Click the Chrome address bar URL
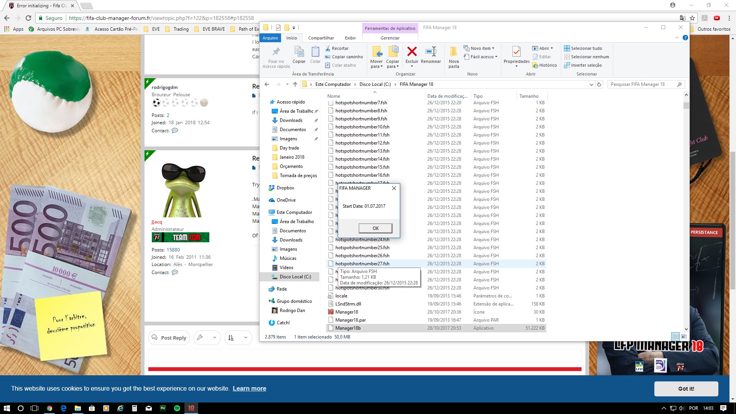This screenshot has height=414, width=736. point(161,18)
